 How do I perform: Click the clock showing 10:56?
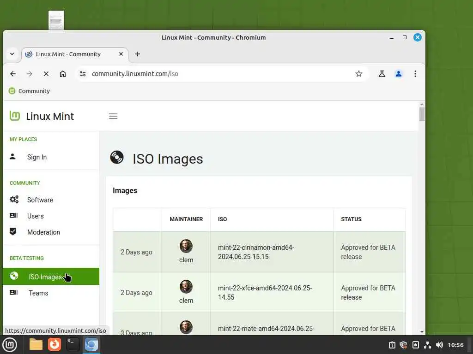455,345
